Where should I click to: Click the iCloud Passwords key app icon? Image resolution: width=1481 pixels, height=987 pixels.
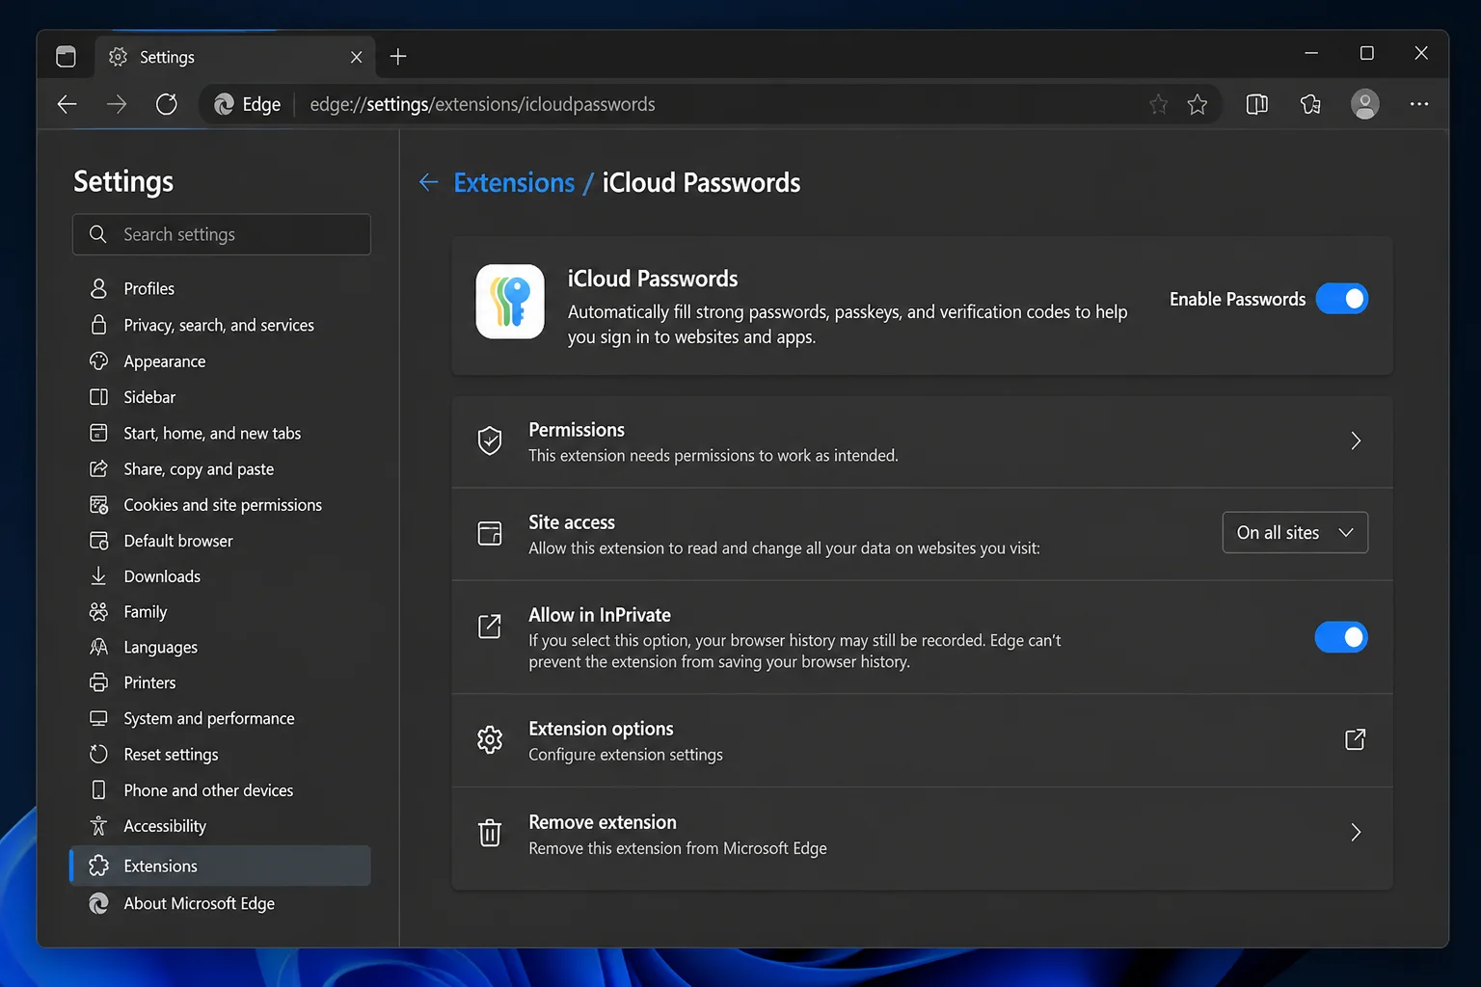point(510,302)
